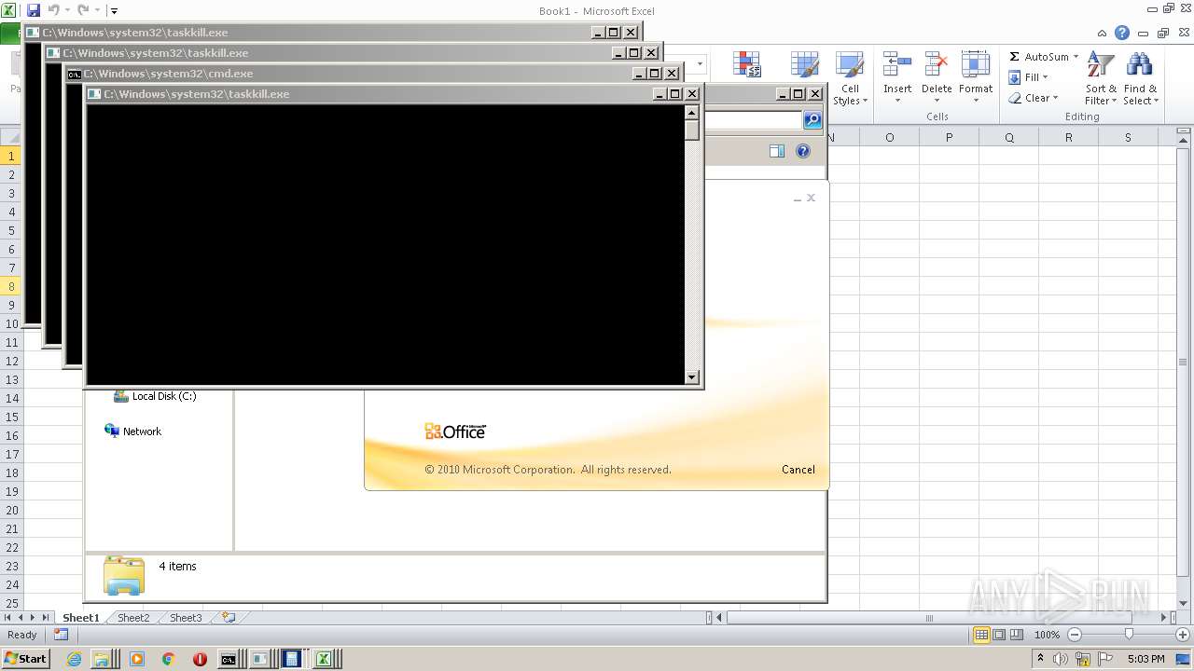1194x671 pixels.
Task: Click the '4 items' text in Explorer details pane
Action: tap(177, 566)
